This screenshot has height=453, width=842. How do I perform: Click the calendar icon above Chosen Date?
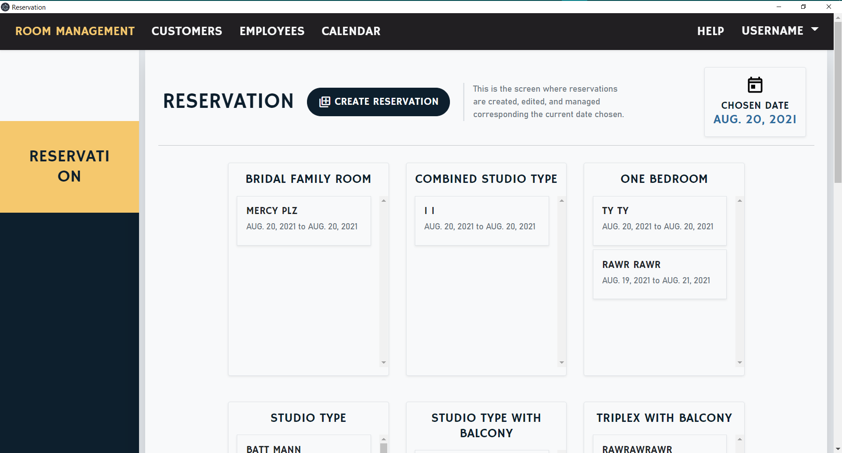[x=755, y=85]
